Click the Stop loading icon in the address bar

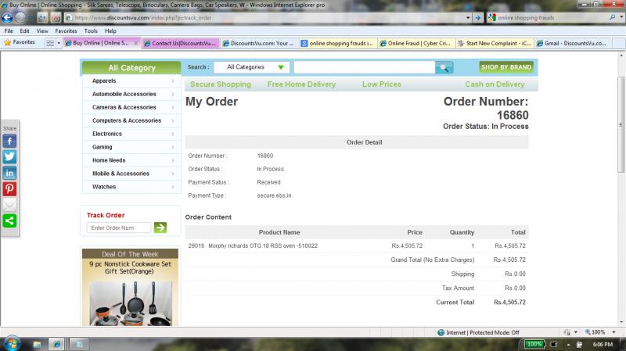pyautogui.click(x=56, y=18)
